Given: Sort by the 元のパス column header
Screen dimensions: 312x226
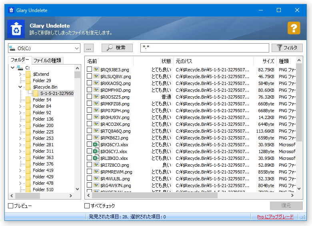Looking at the screenshot, I should (213, 61).
